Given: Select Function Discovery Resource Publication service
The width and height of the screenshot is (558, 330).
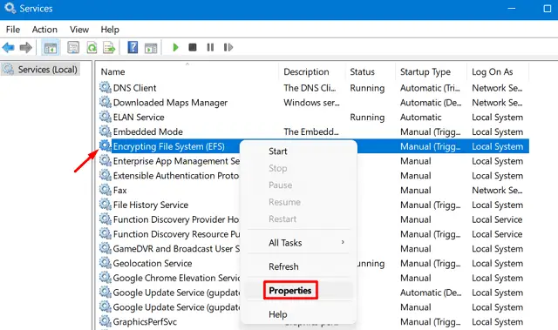Looking at the screenshot, I should point(176,233).
